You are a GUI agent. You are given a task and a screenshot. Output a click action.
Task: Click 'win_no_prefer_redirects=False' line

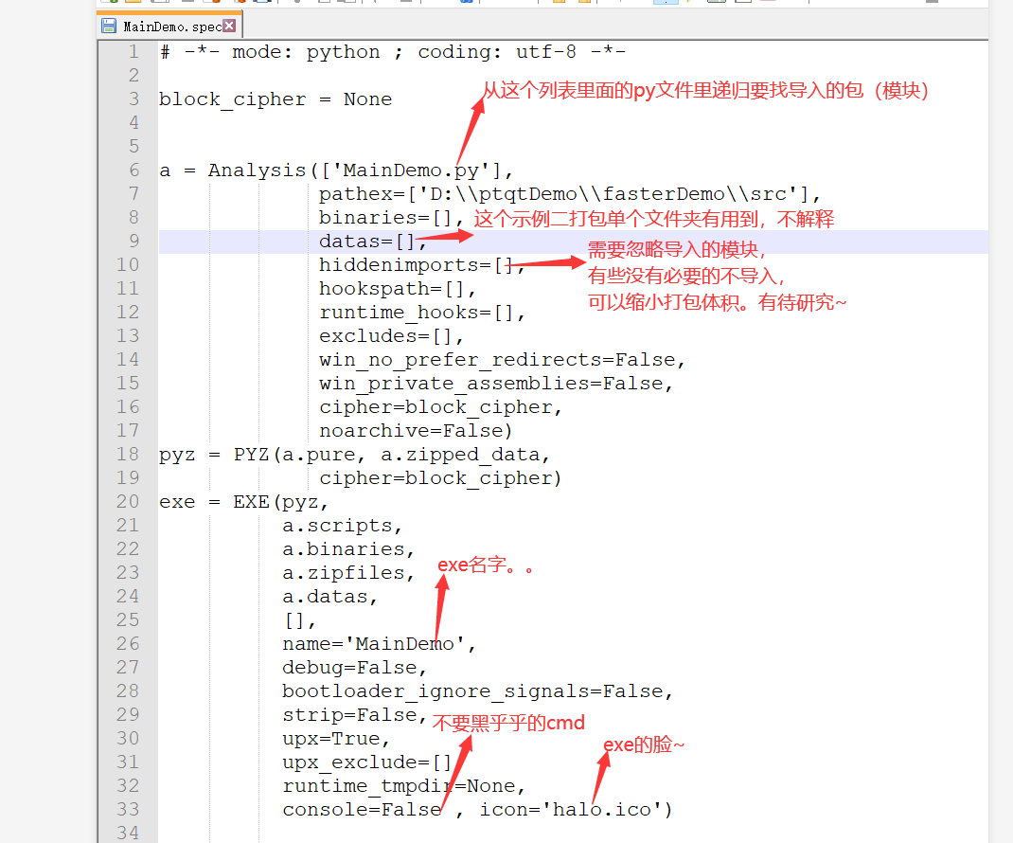coord(502,360)
